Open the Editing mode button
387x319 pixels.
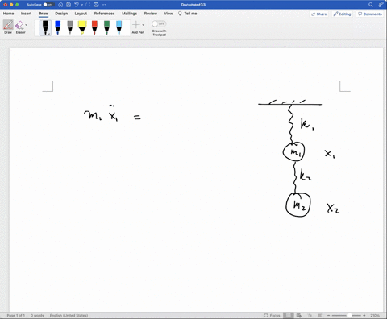point(343,14)
